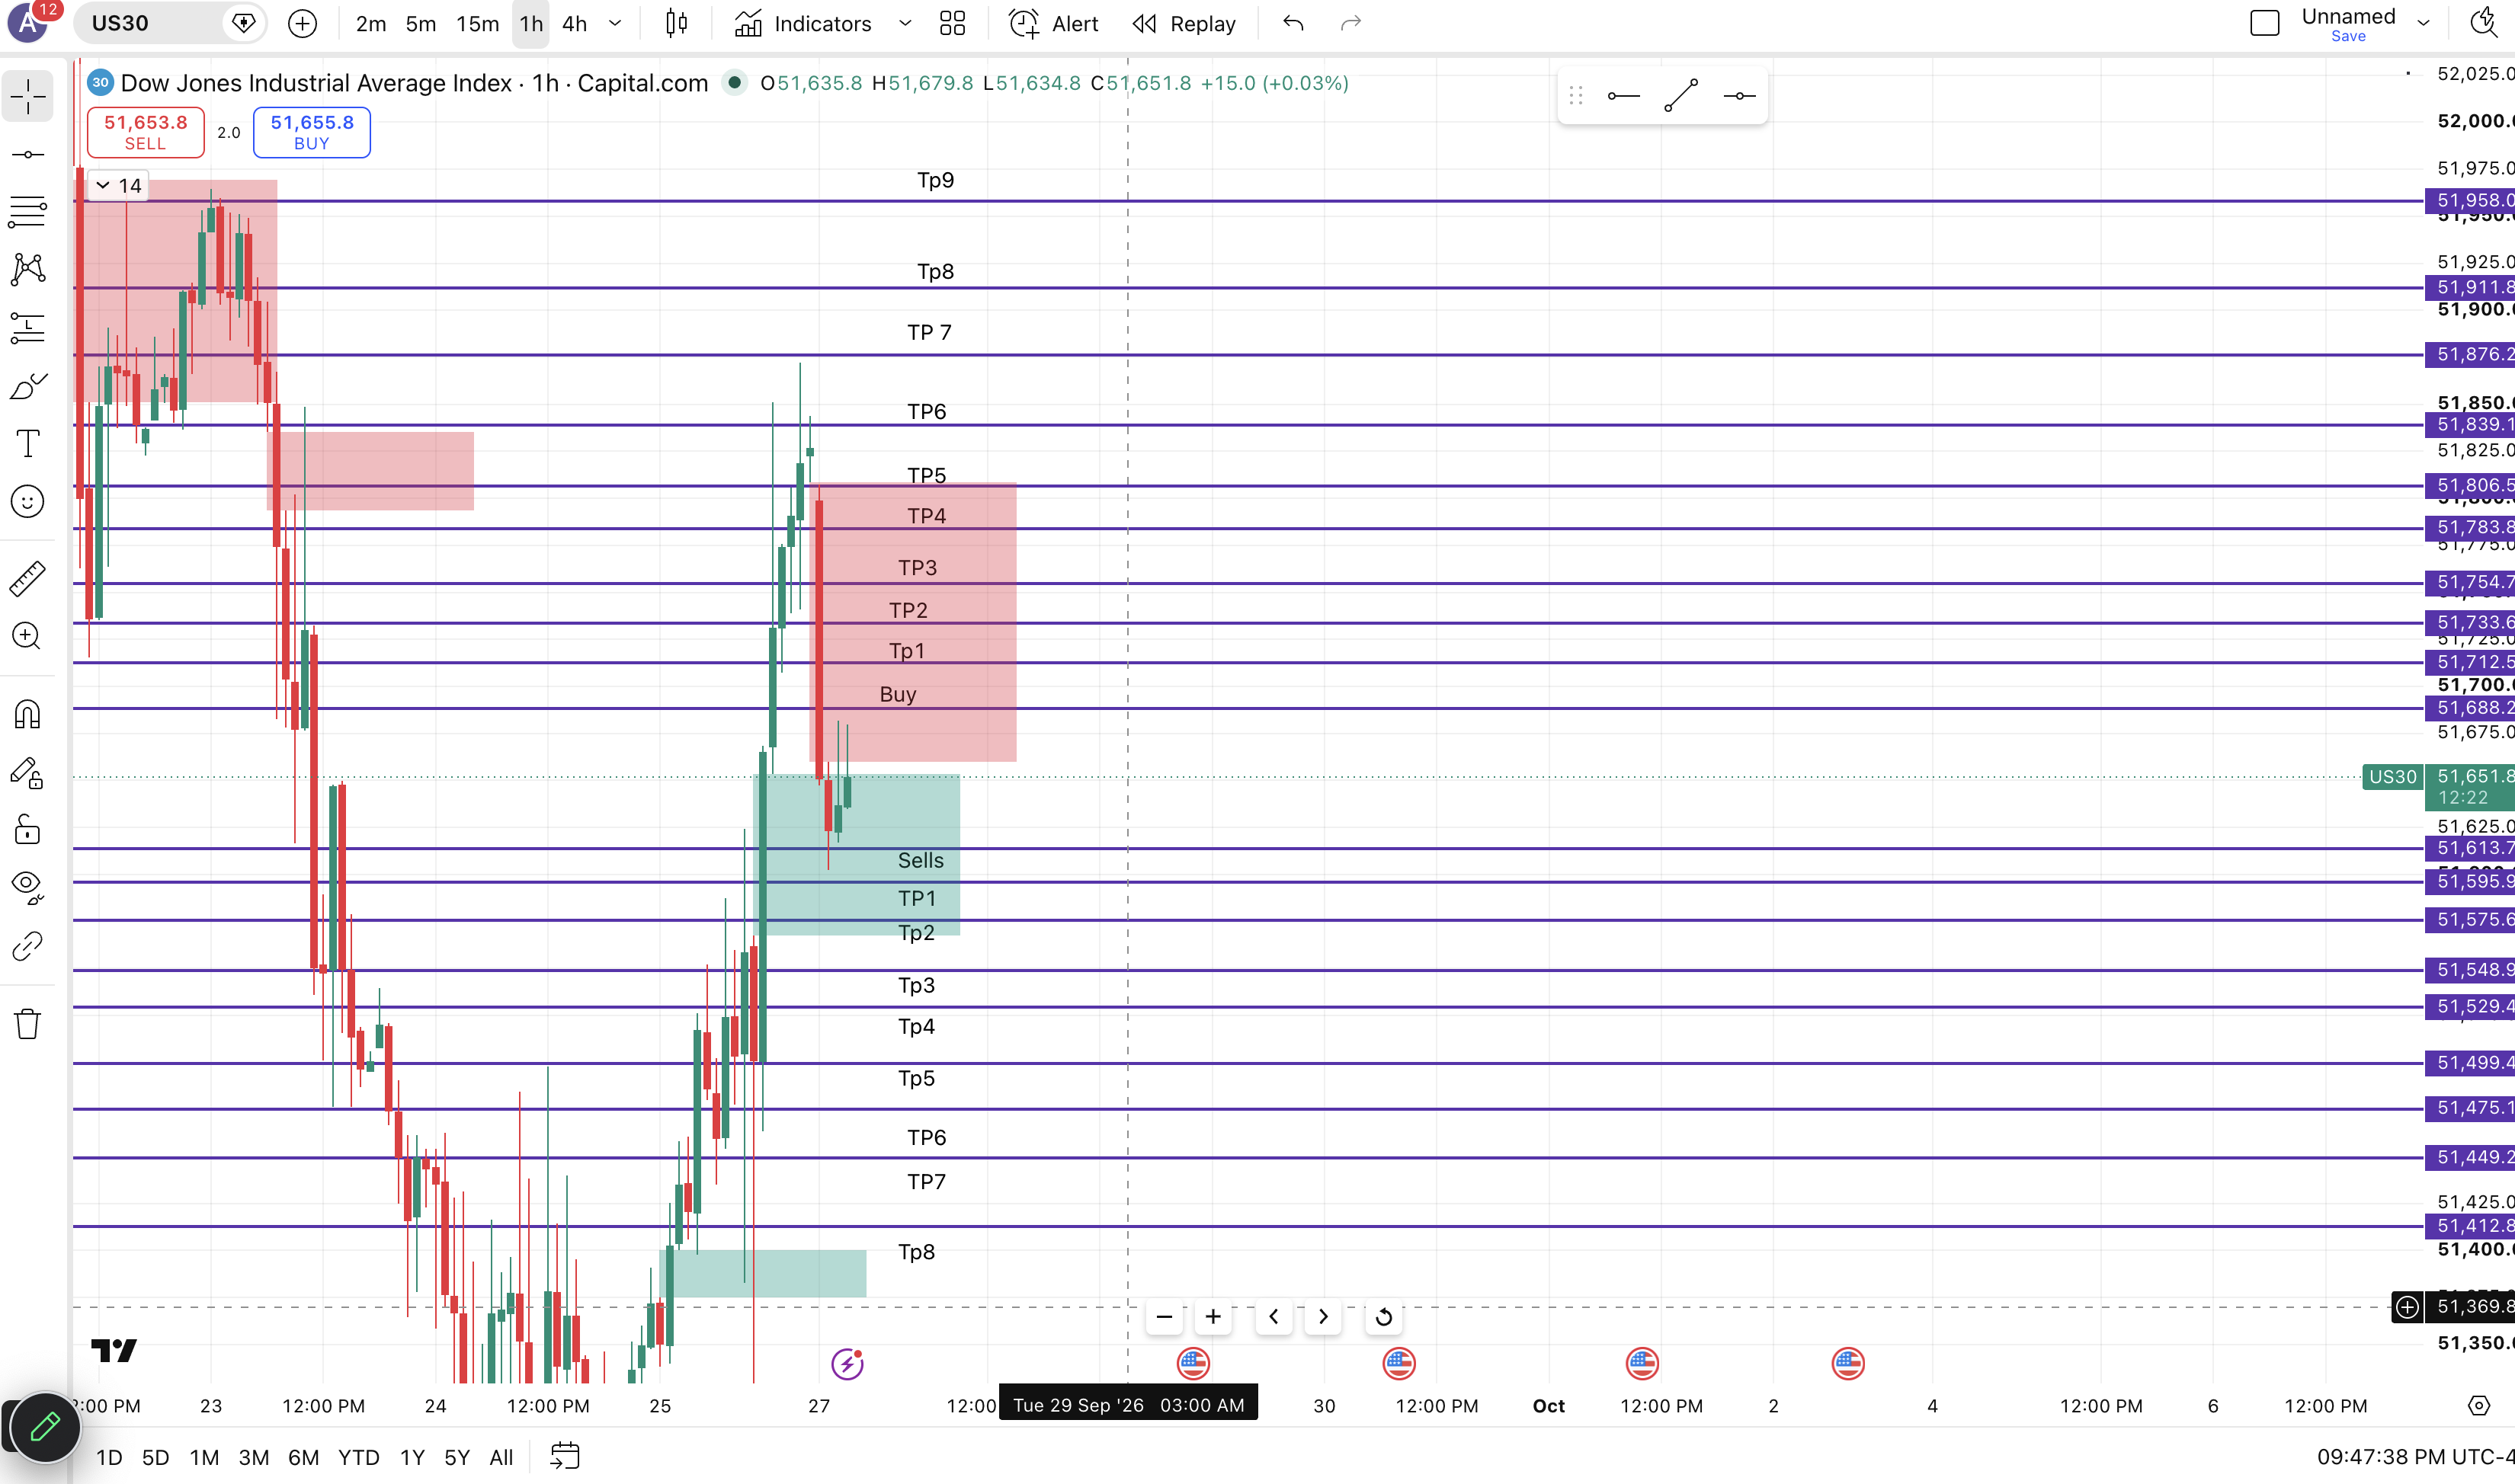Open the candlestick chart type menu
Viewport: 2515px width, 1484px height.
point(678,24)
